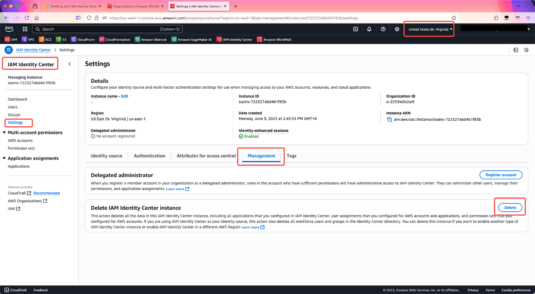The width and height of the screenshot is (535, 294).
Task: Switch to the Identity source tab
Action: (106, 156)
